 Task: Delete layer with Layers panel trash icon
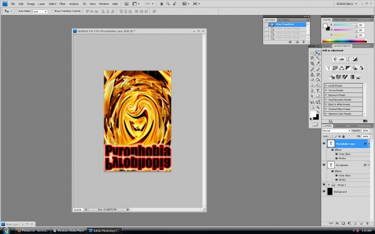[x=367, y=223]
